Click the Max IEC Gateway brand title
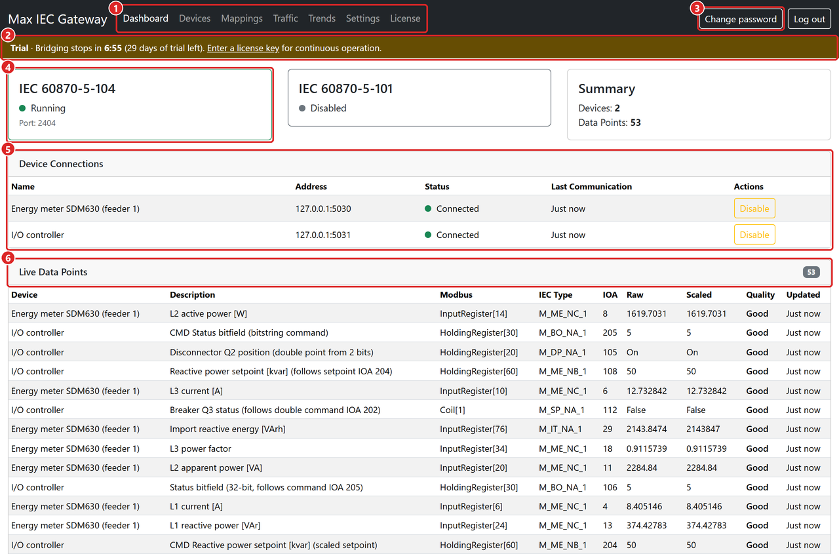The image size is (839, 554). coord(58,19)
